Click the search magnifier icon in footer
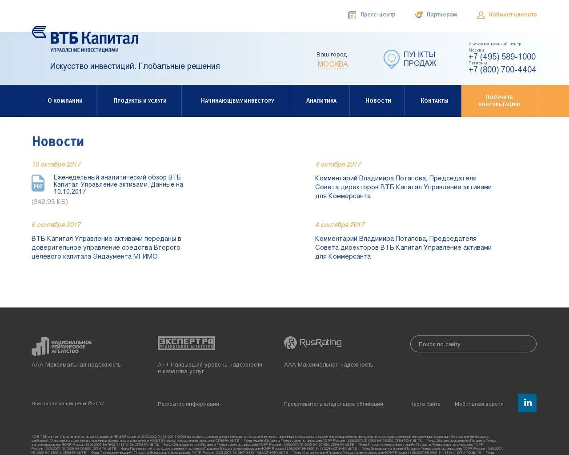Screen dimensions: 569x455 point(527,344)
